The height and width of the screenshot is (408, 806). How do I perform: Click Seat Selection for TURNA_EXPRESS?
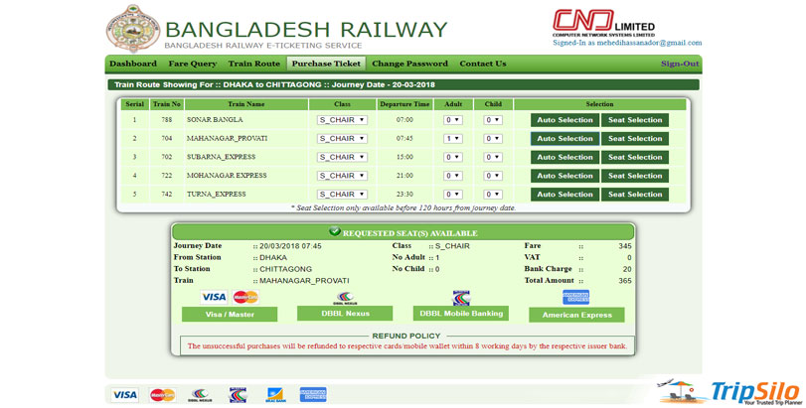(x=635, y=194)
